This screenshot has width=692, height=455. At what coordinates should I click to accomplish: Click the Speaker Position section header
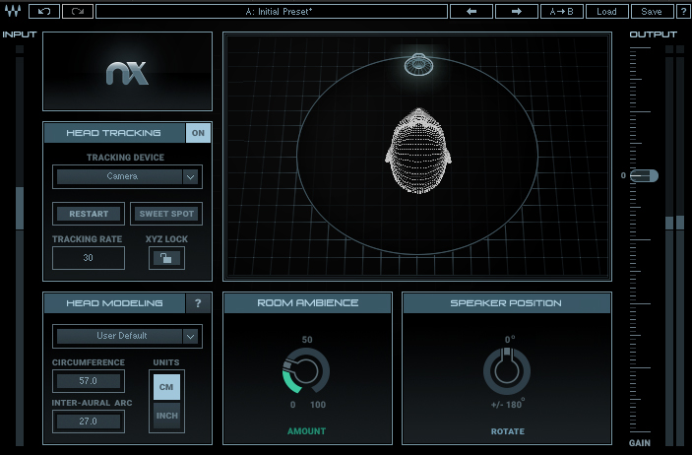coord(507,303)
